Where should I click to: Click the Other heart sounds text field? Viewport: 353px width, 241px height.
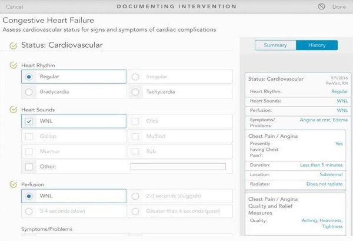pos(178,167)
